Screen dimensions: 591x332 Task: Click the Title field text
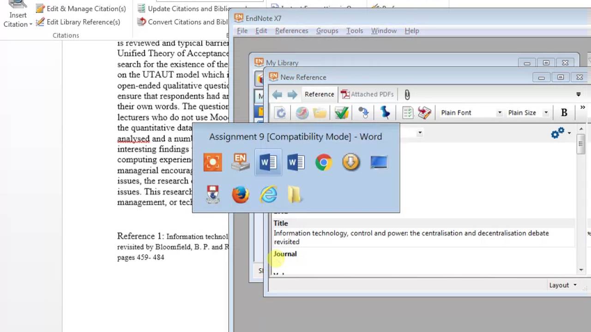coord(411,237)
